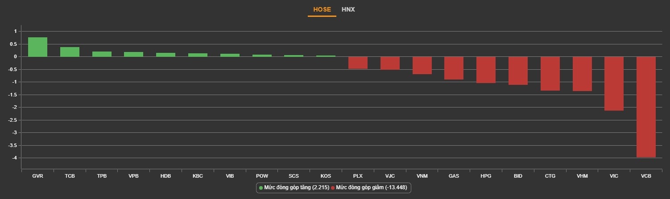Select the red VNM bar
The width and height of the screenshot is (670, 199).
click(x=422, y=65)
